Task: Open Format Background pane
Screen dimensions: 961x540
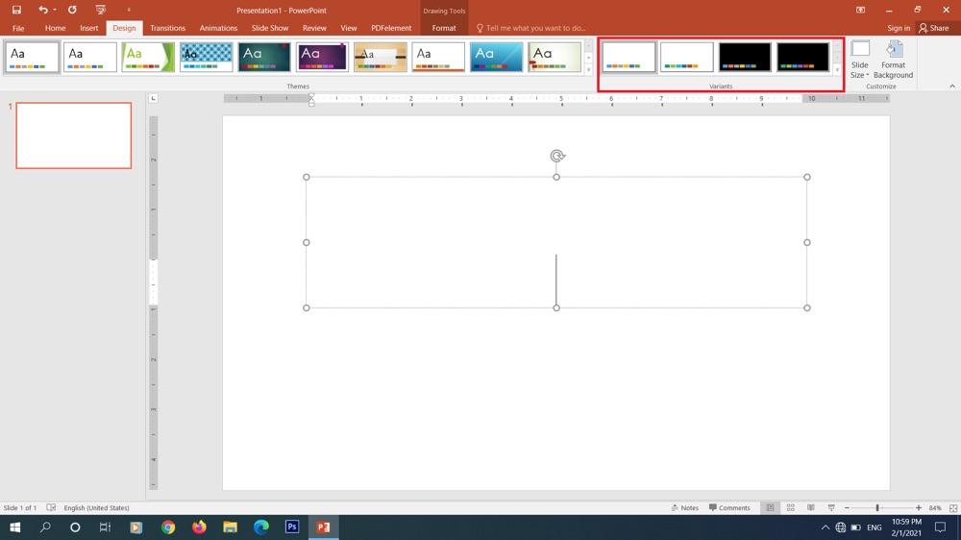Action: [x=893, y=59]
